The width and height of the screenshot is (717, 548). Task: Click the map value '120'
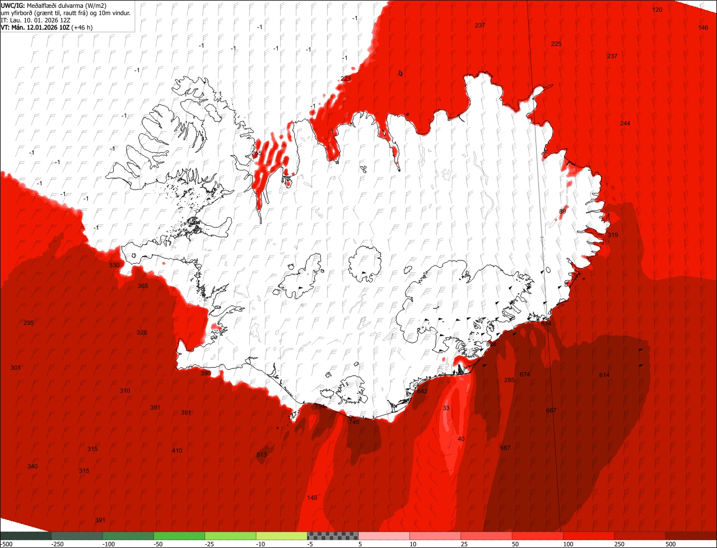point(658,10)
